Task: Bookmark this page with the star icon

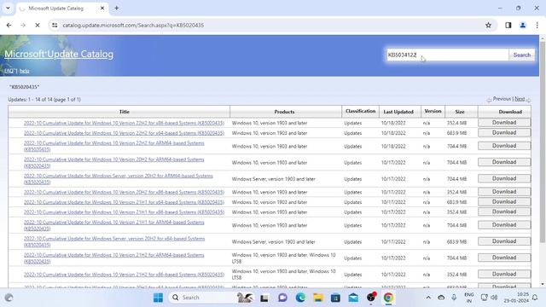Action: coord(488,25)
